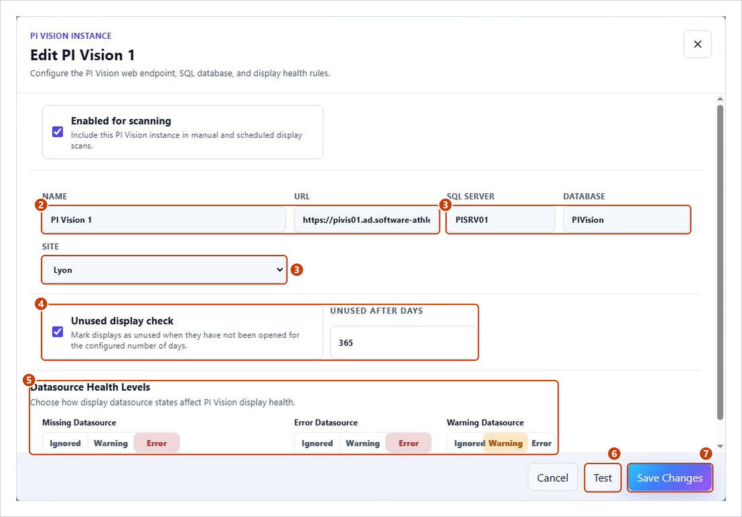
Task: Set Warning Datasource to Ignored
Action: click(x=467, y=443)
